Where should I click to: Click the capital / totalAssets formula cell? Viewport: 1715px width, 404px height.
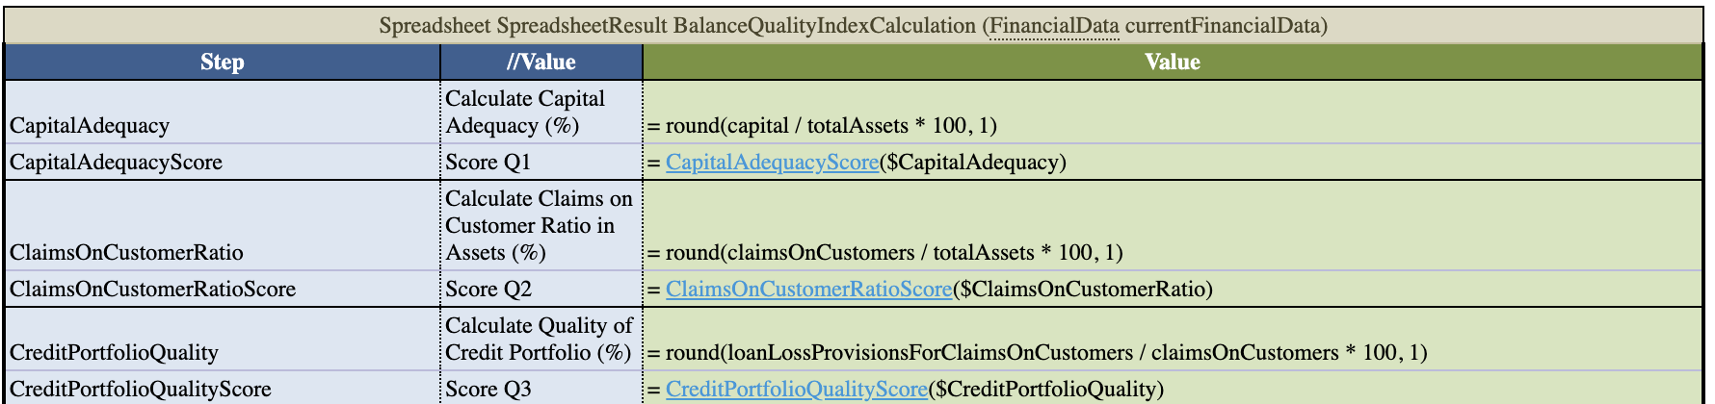coord(822,126)
